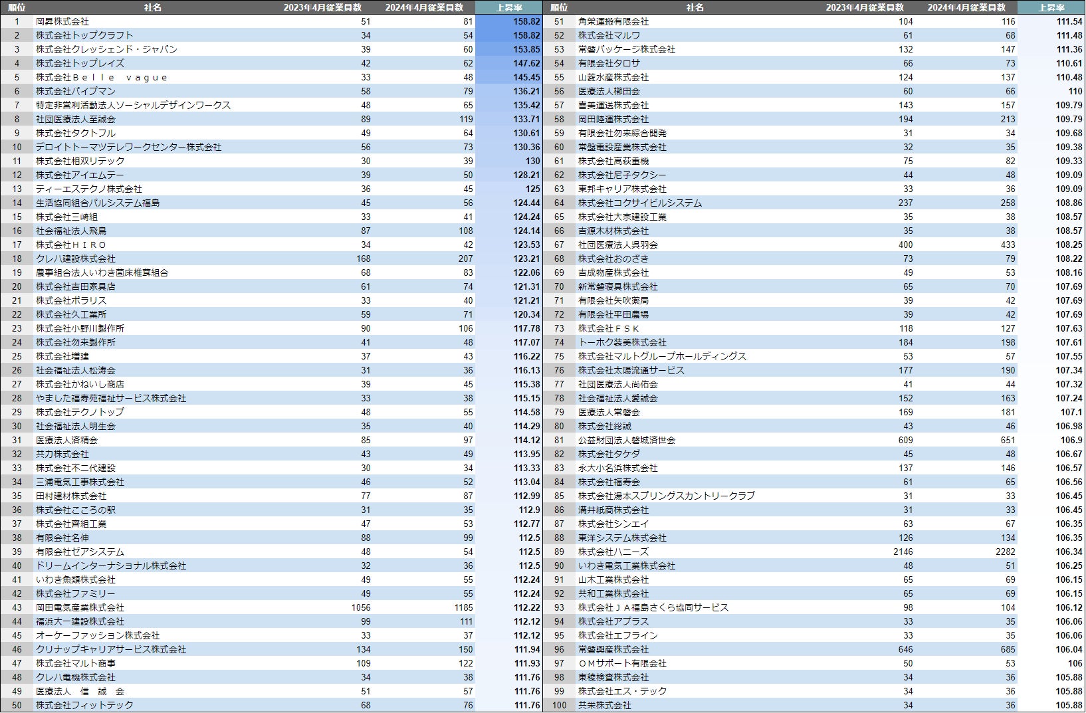Click the 2023年4月従業員数 header in the left table
This screenshot has width=1086, height=713.
point(322,7)
